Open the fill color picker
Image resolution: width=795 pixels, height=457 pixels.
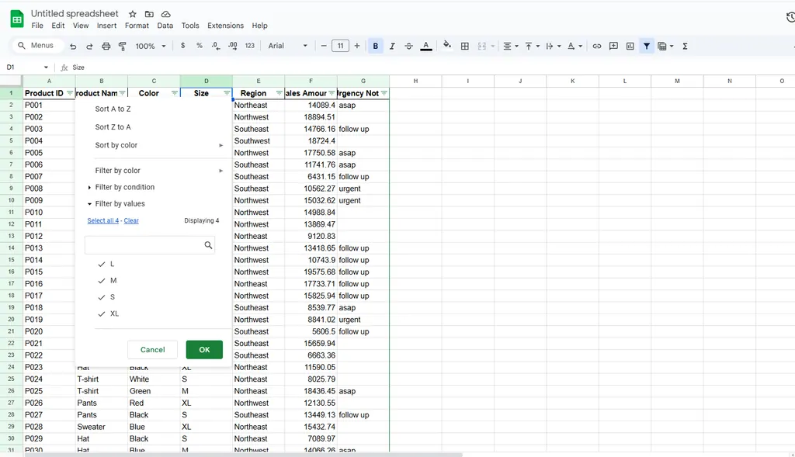447,47
